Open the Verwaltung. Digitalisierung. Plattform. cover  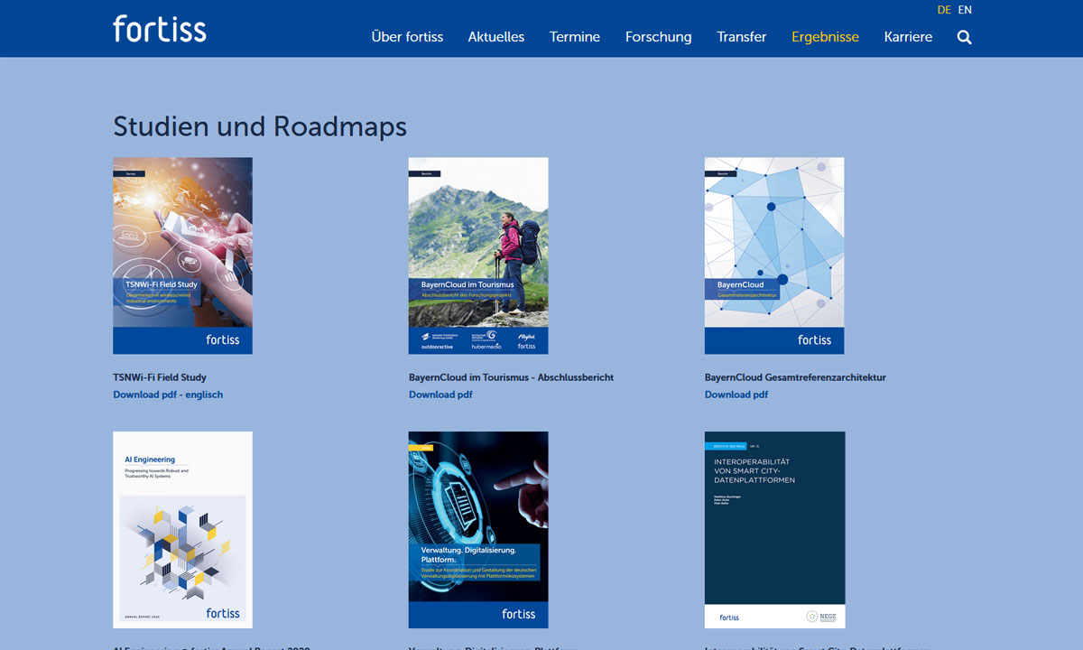pyautogui.click(x=478, y=530)
